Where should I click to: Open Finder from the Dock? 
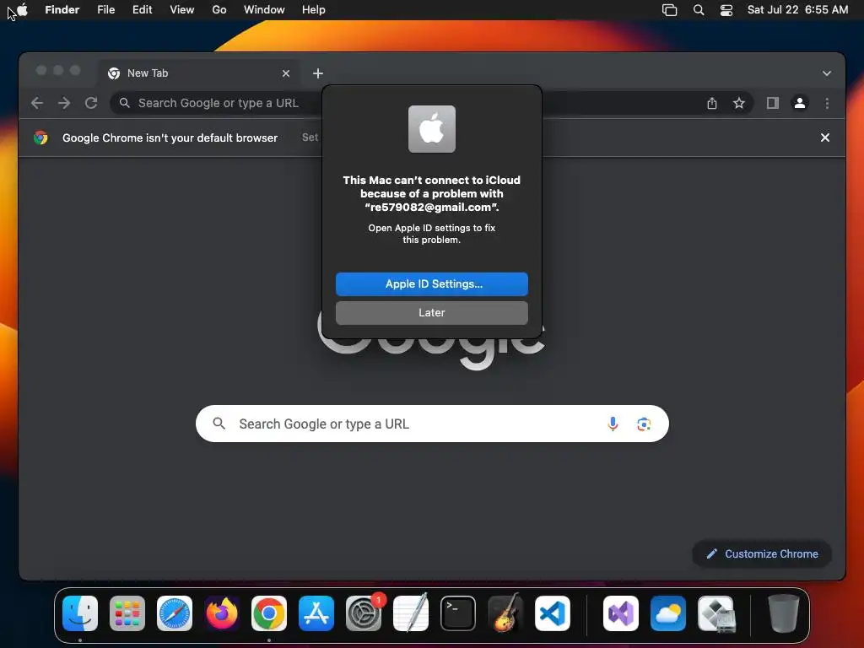[x=80, y=613]
